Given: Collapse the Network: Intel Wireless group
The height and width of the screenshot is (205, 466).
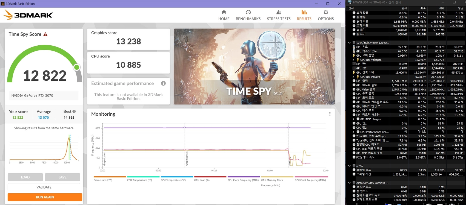Looking at the screenshot, I should pyautogui.click(x=349, y=183).
